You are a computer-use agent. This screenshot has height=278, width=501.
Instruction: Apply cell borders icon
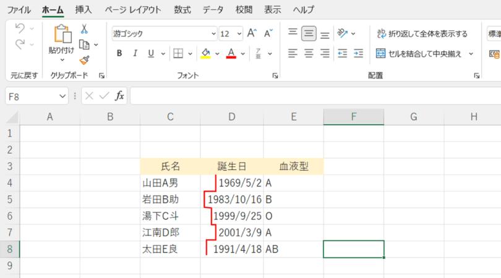pos(178,53)
